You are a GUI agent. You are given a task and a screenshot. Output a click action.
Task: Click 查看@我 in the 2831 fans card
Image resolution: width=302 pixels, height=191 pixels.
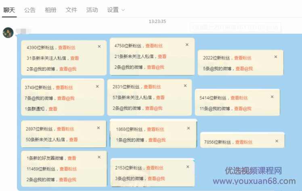click(154, 108)
